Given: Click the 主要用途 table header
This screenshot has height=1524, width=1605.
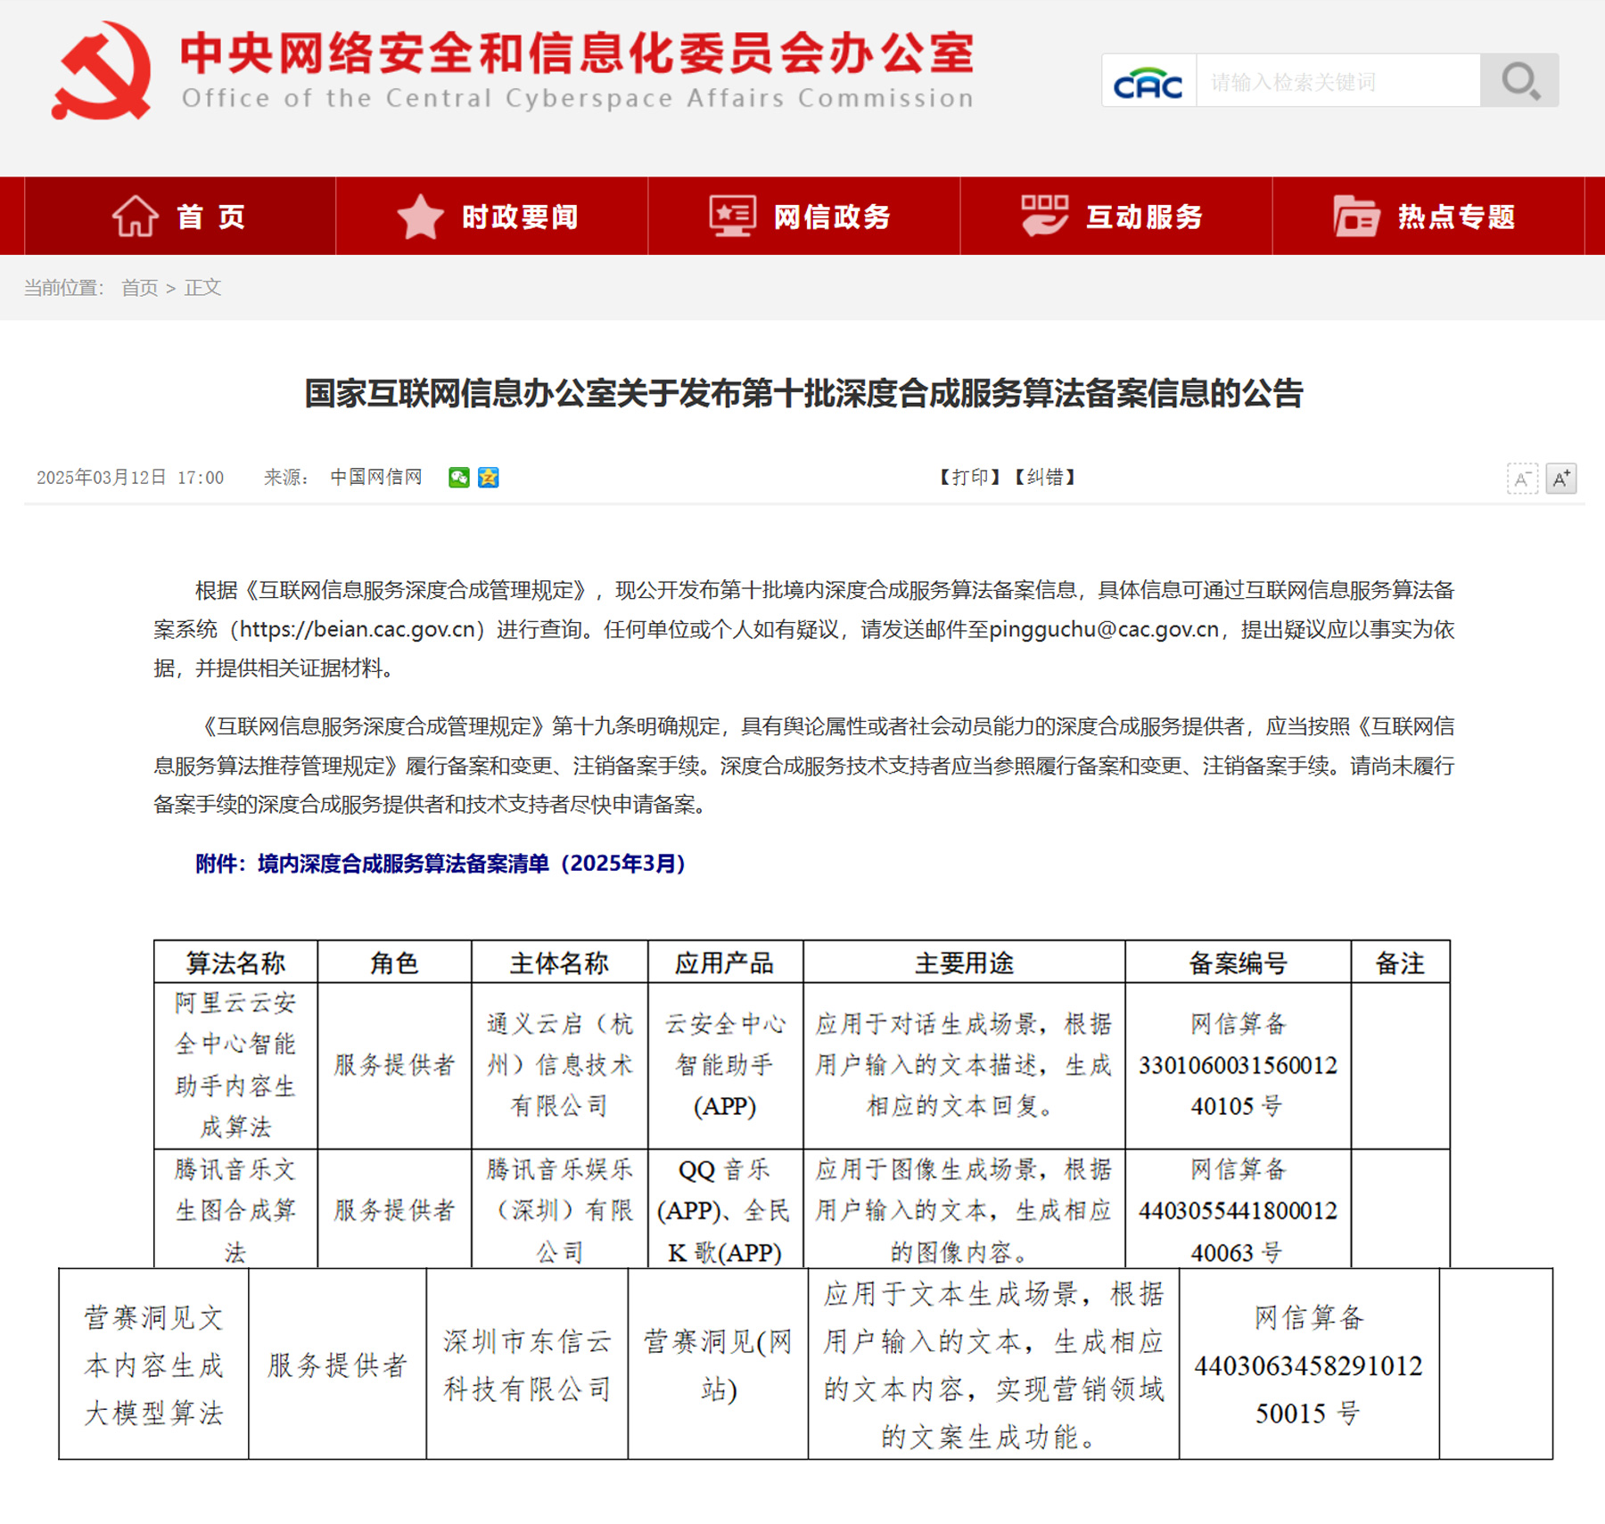Looking at the screenshot, I should click(x=964, y=963).
